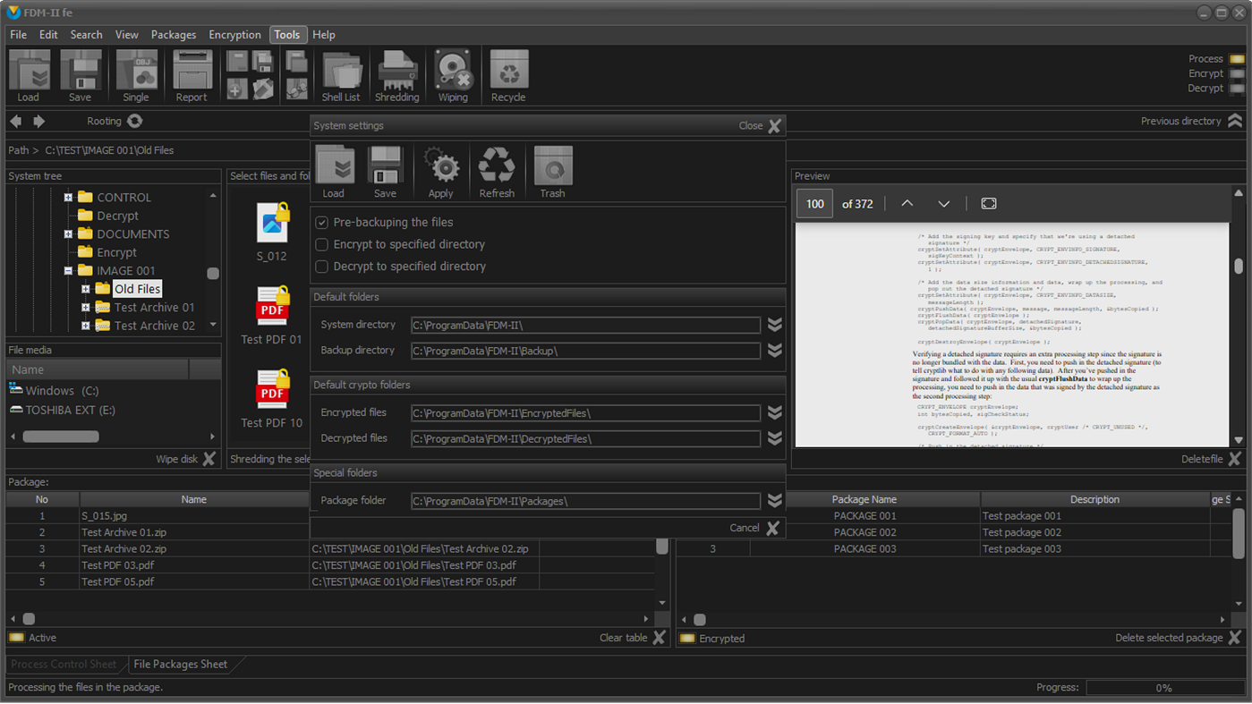The height and width of the screenshot is (704, 1252).
Task: Open the Report printer tool
Action: 192,76
